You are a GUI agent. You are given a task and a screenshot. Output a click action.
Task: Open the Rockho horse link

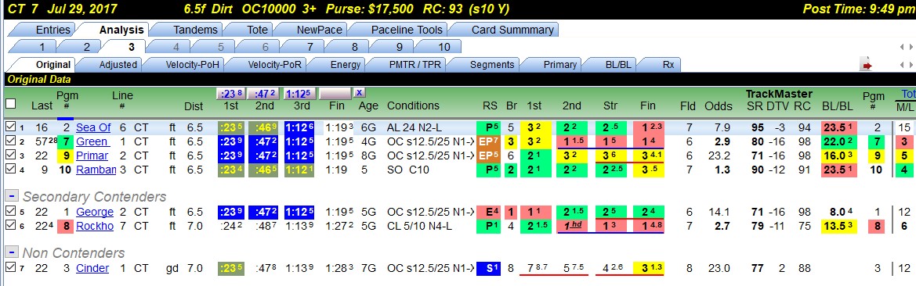tap(95, 226)
